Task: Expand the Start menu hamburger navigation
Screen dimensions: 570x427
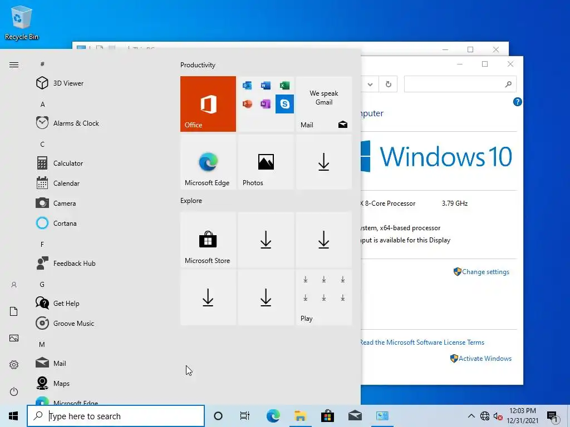Action: tap(14, 65)
